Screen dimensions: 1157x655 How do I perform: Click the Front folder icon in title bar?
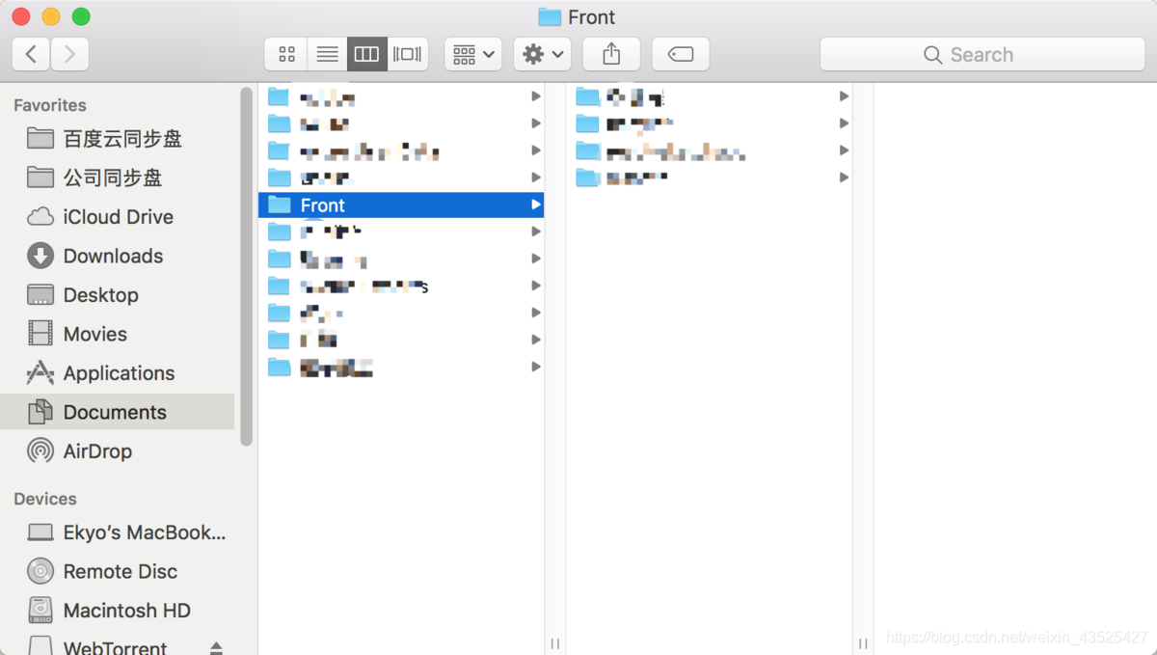pyautogui.click(x=550, y=17)
